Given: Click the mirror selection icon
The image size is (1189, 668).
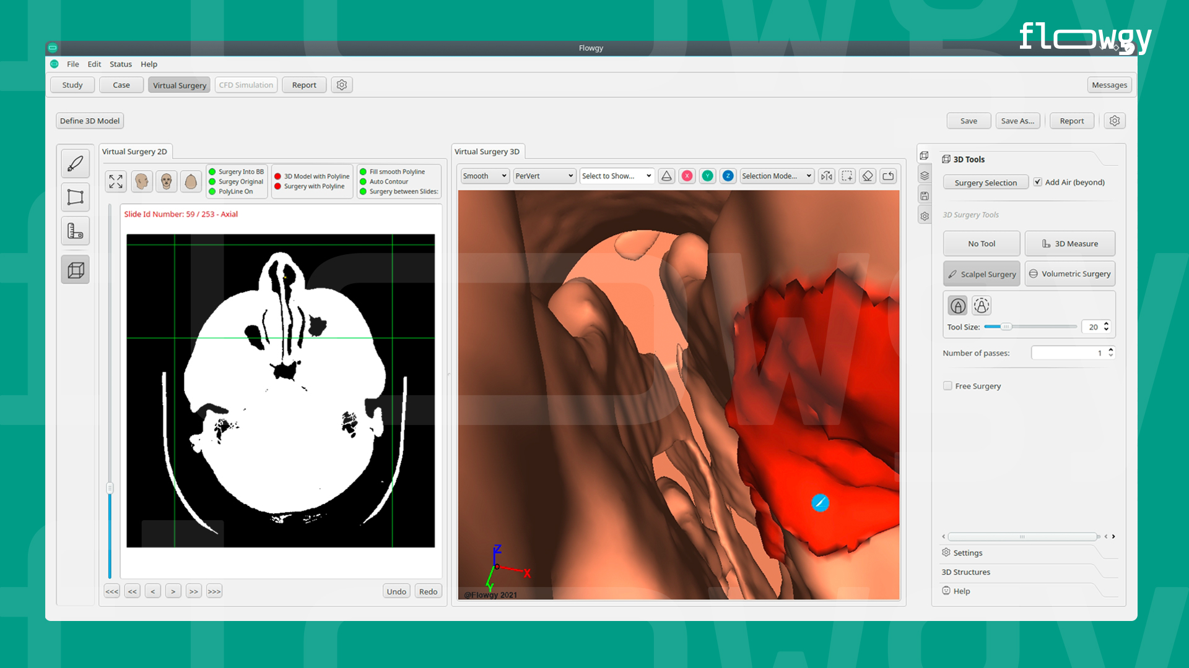Looking at the screenshot, I should pos(826,176).
